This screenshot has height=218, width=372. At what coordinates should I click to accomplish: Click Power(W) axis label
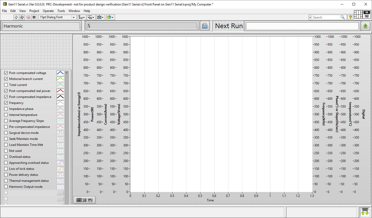(x=92, y=114)
